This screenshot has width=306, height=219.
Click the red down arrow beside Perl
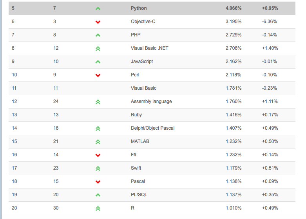(98, 75)
